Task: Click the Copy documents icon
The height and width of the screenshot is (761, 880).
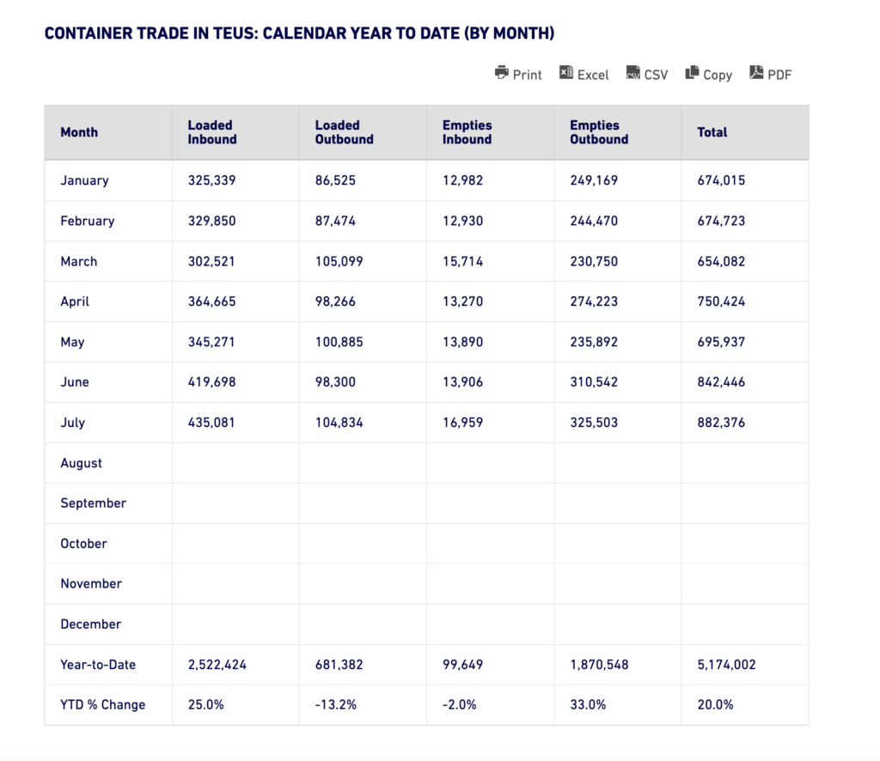Action: [692, 73]
